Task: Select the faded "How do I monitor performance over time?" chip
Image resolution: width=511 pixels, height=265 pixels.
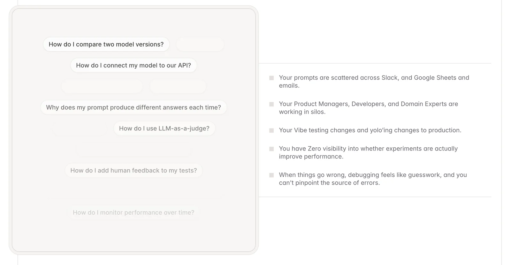Action: [133, 213]
